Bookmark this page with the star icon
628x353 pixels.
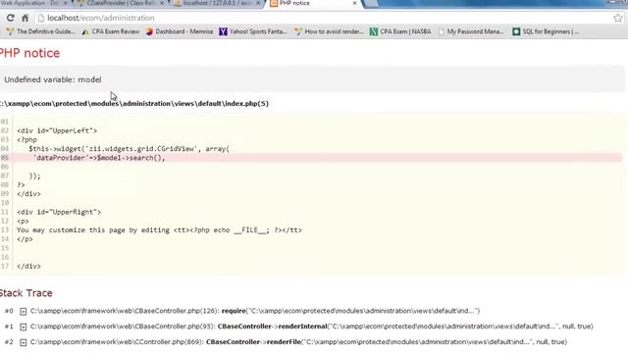click(x=617, y=18)
